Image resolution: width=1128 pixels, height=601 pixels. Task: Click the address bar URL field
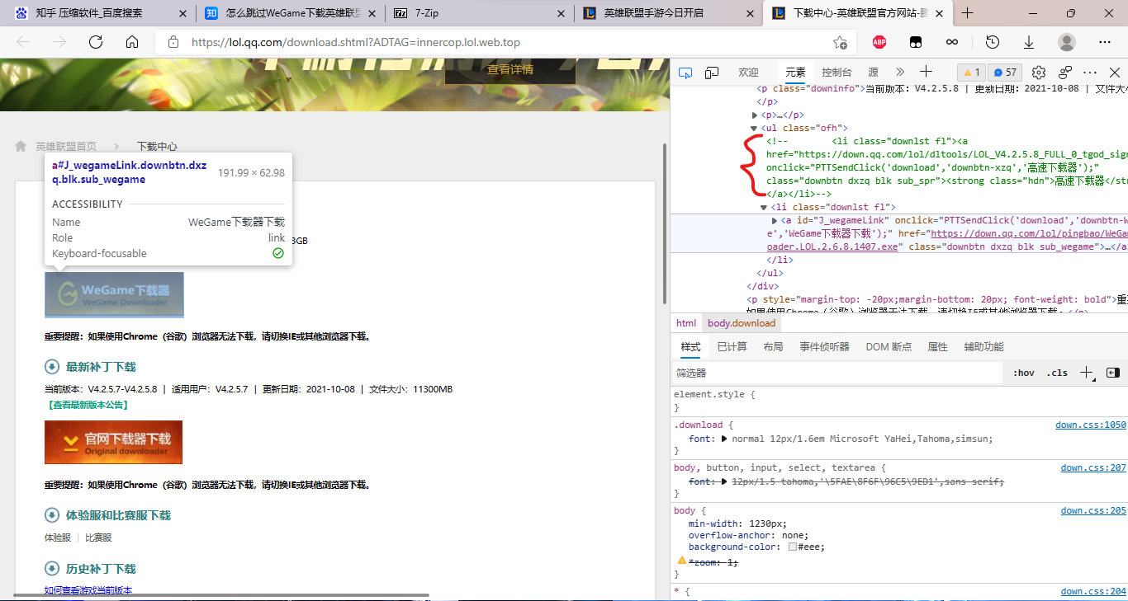click(x=504, y=42)
